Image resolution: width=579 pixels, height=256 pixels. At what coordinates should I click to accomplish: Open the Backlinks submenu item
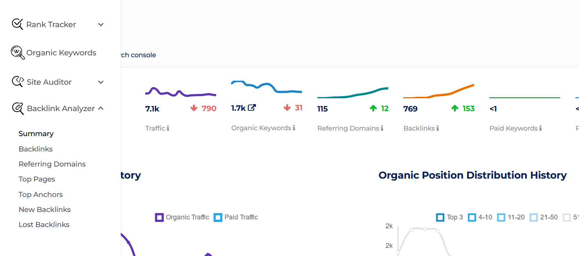36,149
